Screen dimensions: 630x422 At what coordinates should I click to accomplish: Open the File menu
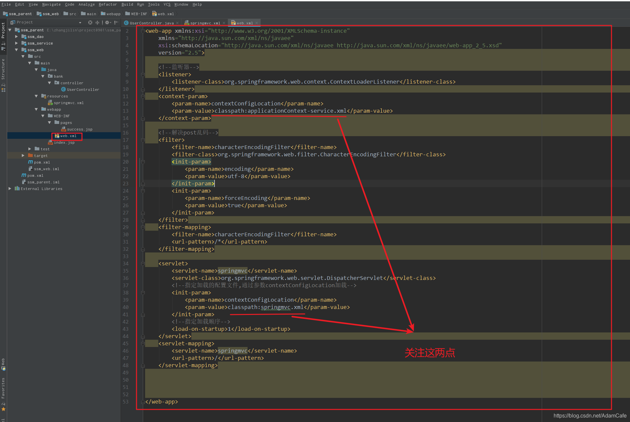pyautogui.click(x=6, y=4)
